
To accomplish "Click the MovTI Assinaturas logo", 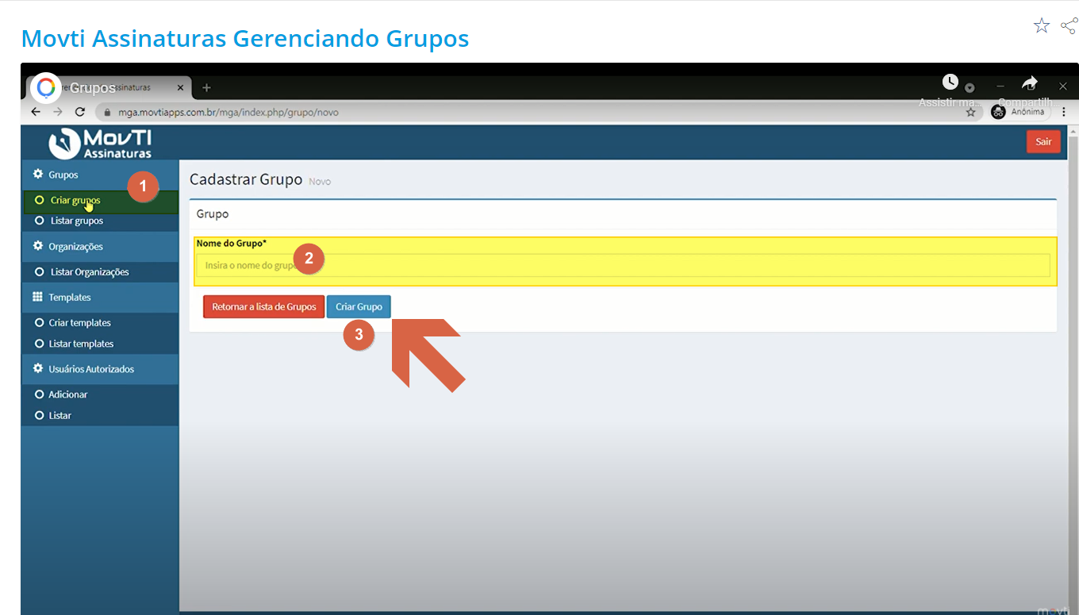I will [100, 143].
